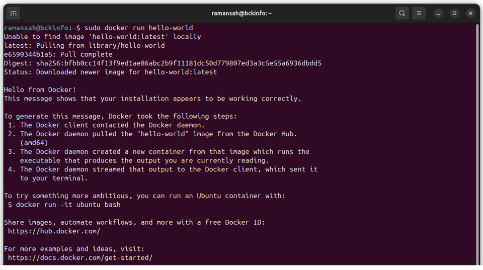Click the '(amd64)' text

[34, 143]
